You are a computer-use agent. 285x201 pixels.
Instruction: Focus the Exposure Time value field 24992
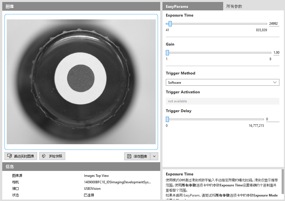(x=273, y=24)
